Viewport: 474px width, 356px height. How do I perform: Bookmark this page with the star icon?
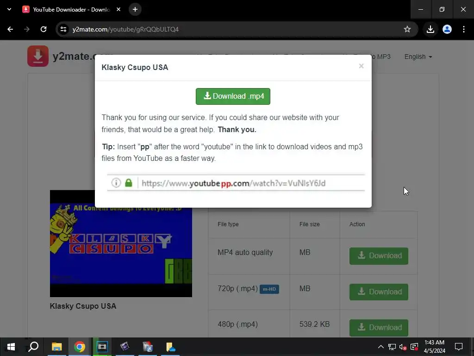(407, 29)
